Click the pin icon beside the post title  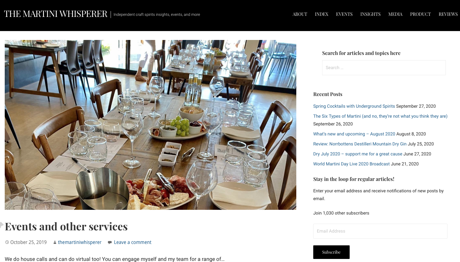click(2, 225)
